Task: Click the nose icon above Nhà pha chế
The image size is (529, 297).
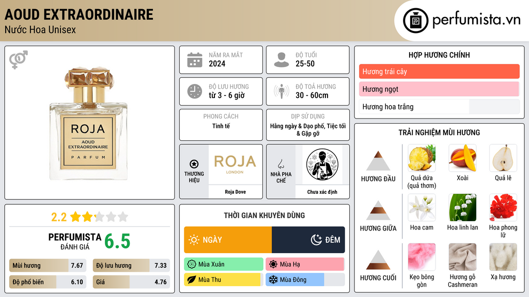Action: 281,164
